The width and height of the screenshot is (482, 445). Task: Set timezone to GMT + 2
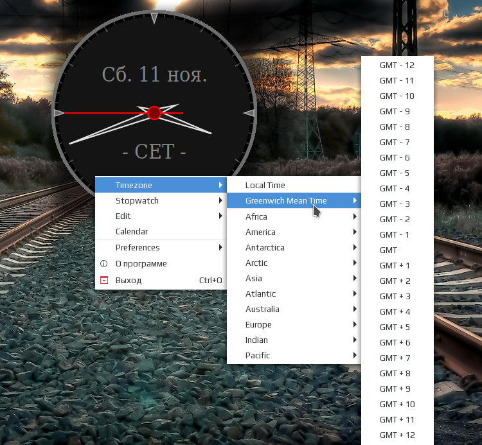click(397, 281)
